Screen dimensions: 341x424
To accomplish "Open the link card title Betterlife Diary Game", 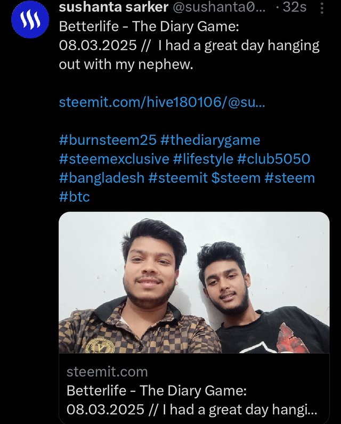I will coord(192,401).
